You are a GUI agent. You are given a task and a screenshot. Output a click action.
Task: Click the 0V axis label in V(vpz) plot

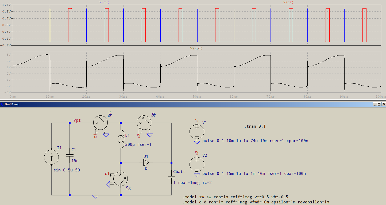8,73
